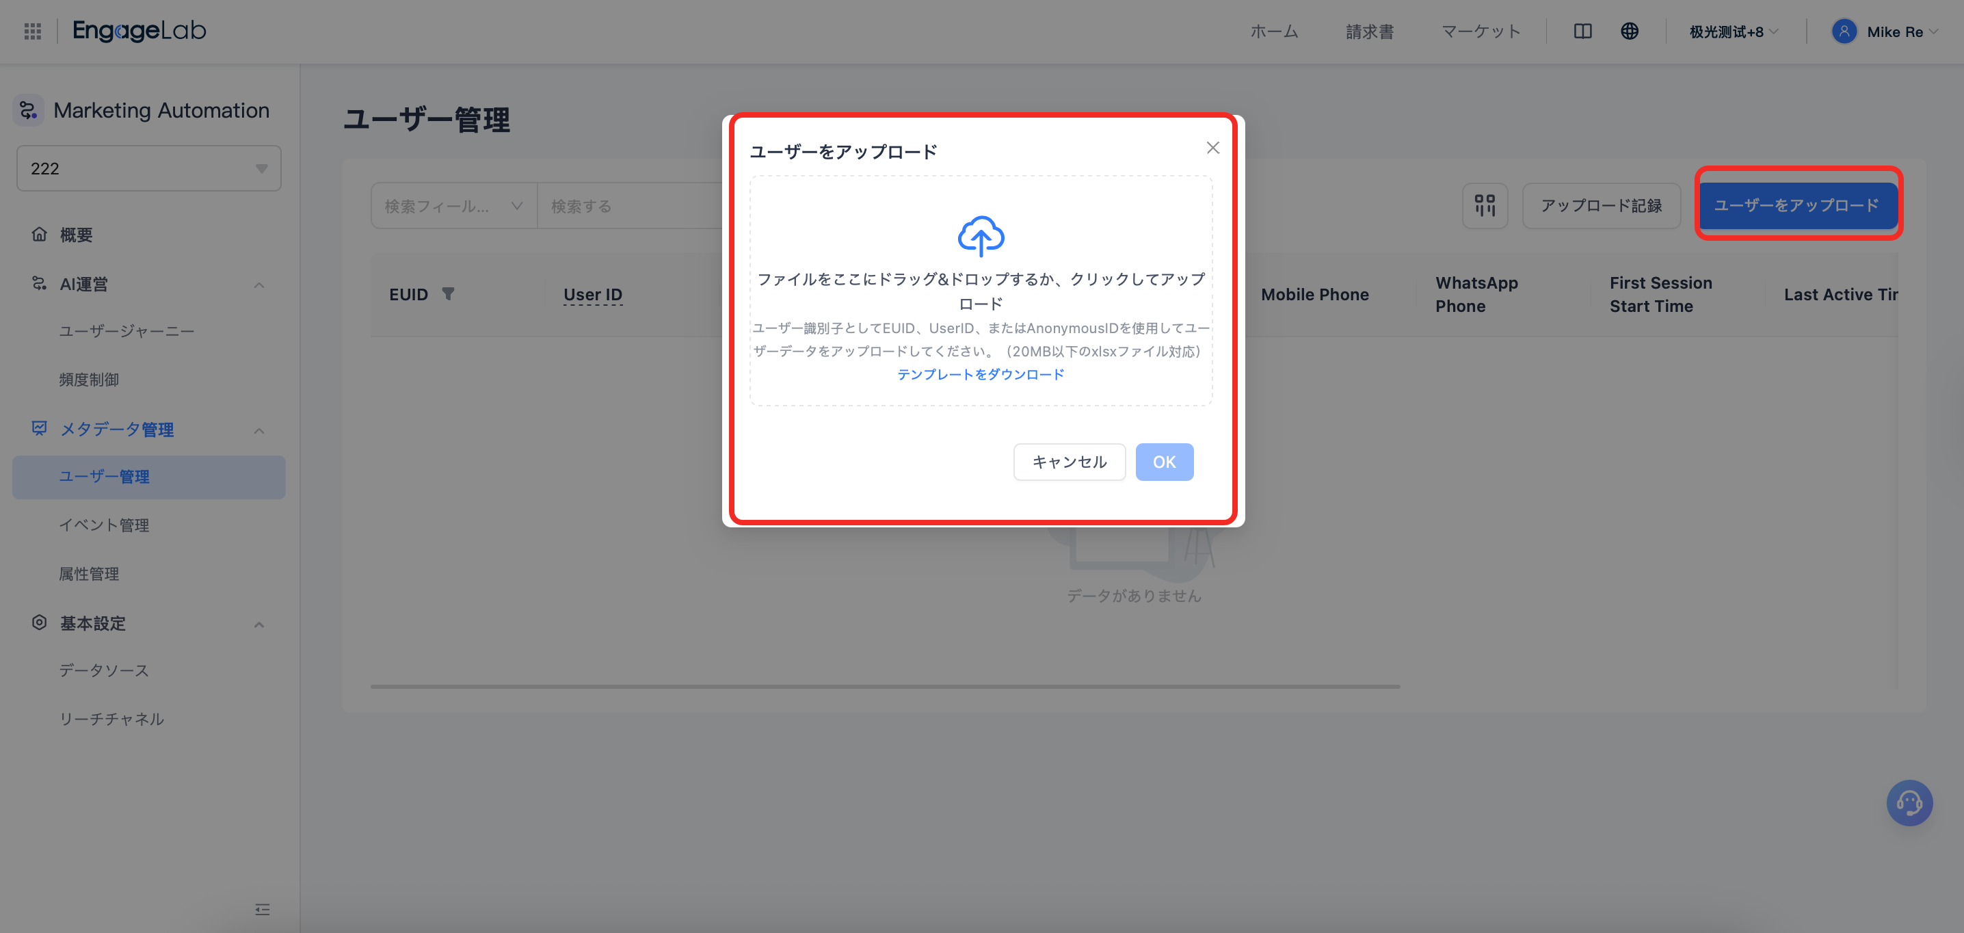Viewport: 1964px width, 933px height.
Task: Click the EUID filter funnel icon
Action: tap(450, 293)
